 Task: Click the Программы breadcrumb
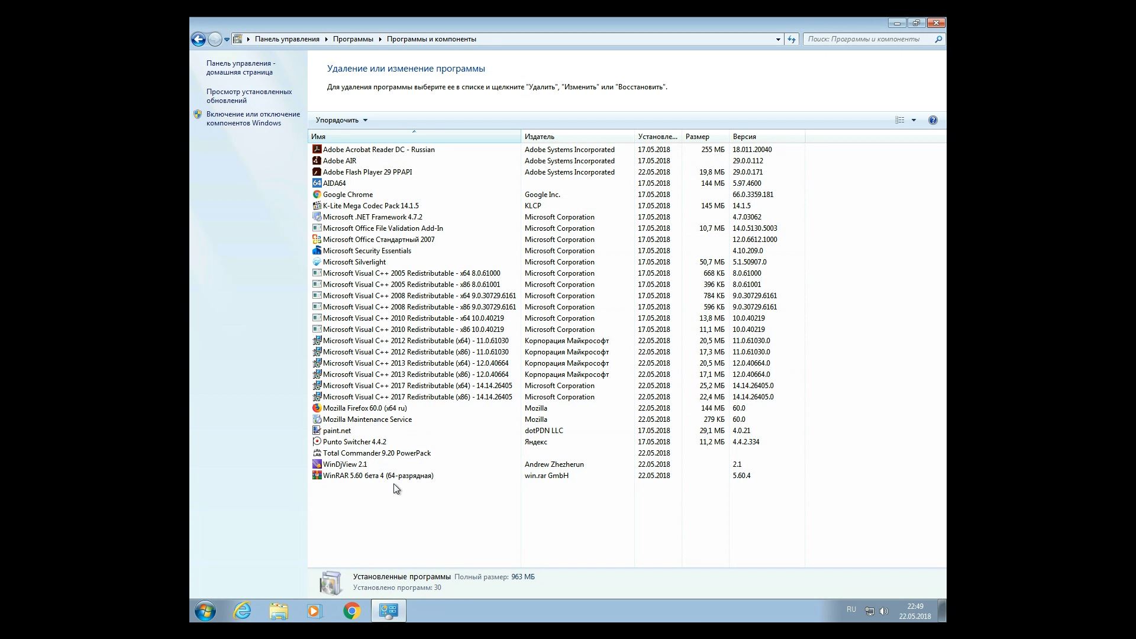(x=353, y=39)
